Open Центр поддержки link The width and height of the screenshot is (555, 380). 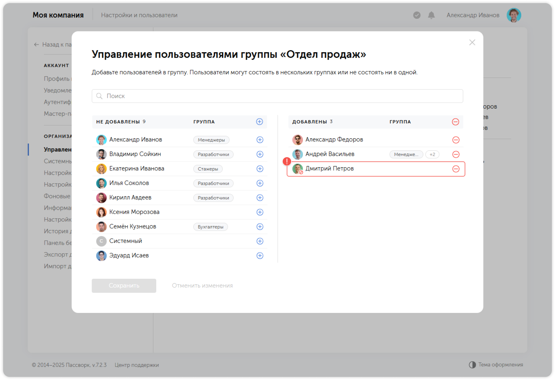click(x=136, y=365)
